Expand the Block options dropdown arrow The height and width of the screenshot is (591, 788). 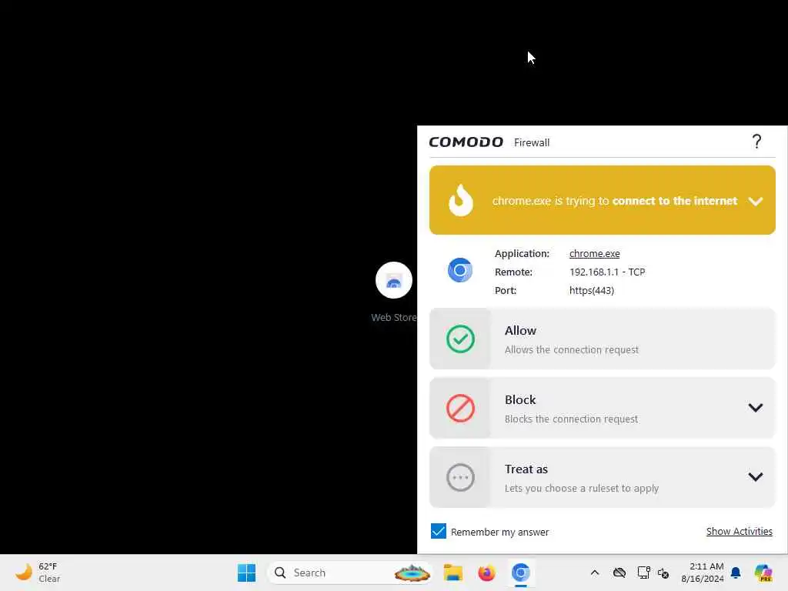[x=756, y=408]
